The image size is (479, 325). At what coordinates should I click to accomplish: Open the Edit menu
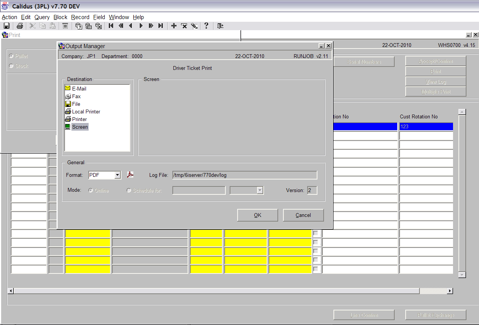26,17
